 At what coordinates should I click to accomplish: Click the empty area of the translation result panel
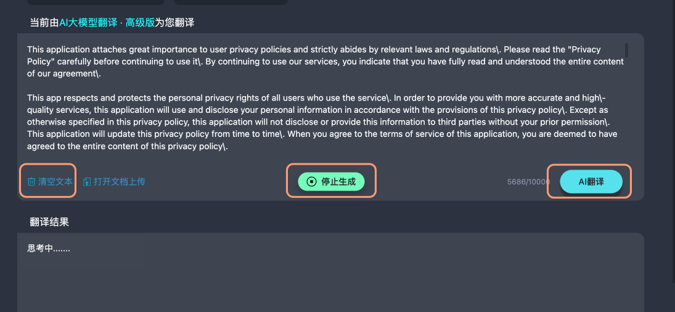tap(330, 284)
